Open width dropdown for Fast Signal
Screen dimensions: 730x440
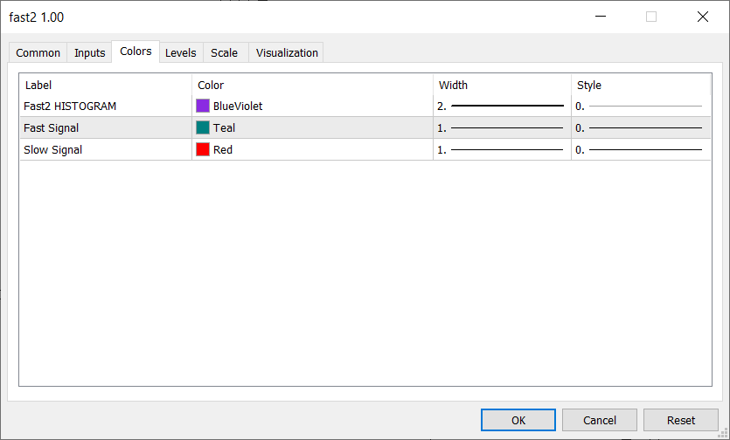click(502, 127)
